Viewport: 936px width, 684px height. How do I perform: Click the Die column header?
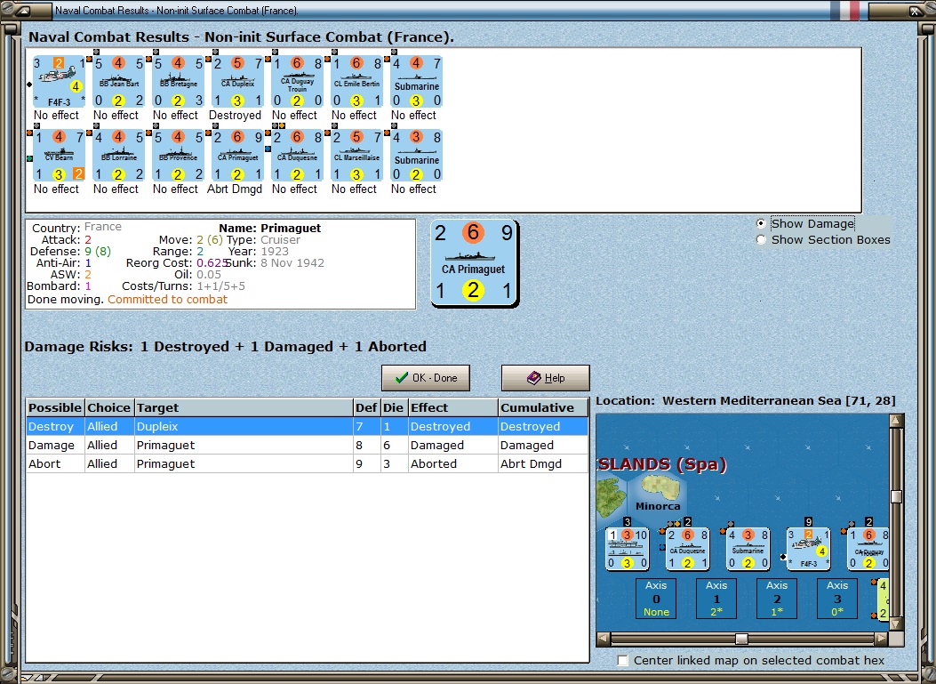point(394,407)
